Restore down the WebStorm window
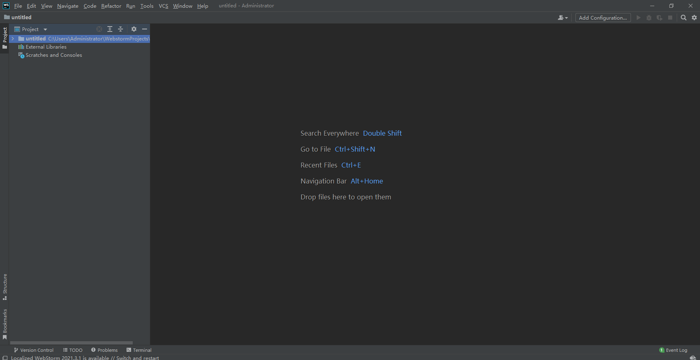Screen dimensions: 700x360 pyautogui.click(x=671, y=6)
